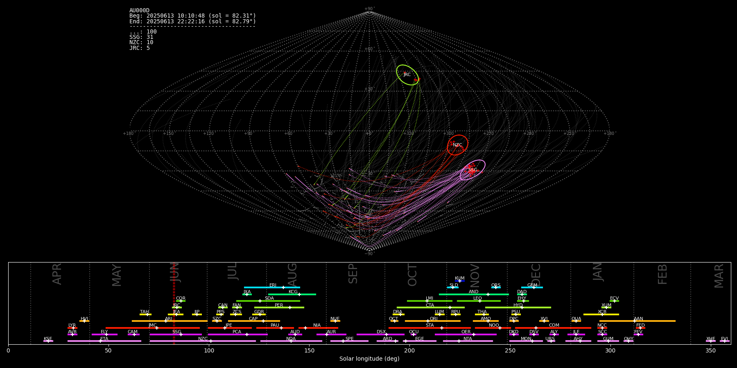Click the +60° latitude grid label
The height and width of the screenshot is (368, 737).
369,49
